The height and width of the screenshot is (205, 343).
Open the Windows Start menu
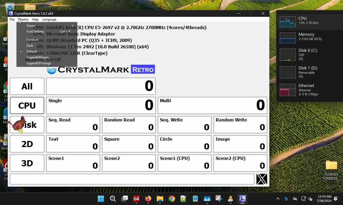(101, 199)
